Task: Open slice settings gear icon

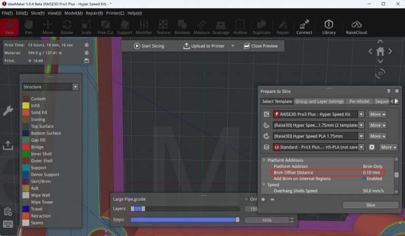Action: point(372,147)
